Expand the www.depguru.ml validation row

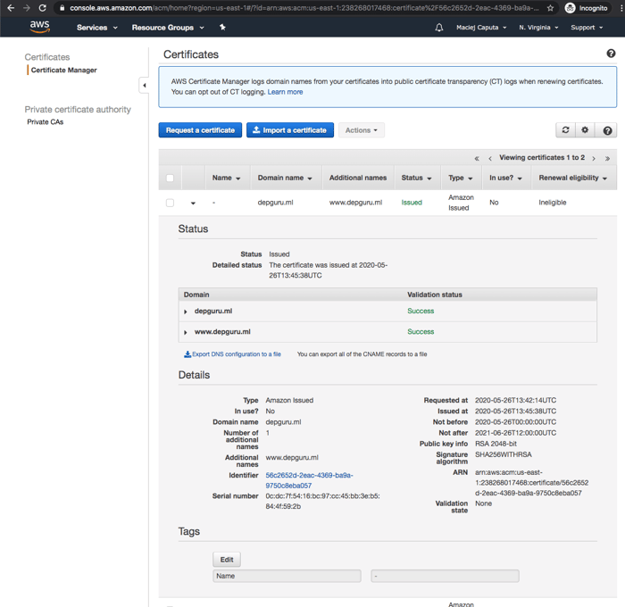tap(186, 332)
